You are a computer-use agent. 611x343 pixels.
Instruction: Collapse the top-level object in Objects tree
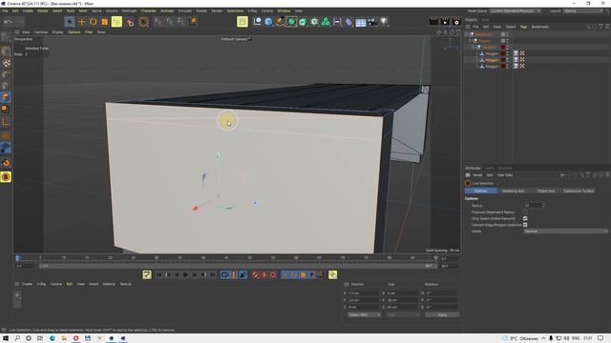[467, 34]
